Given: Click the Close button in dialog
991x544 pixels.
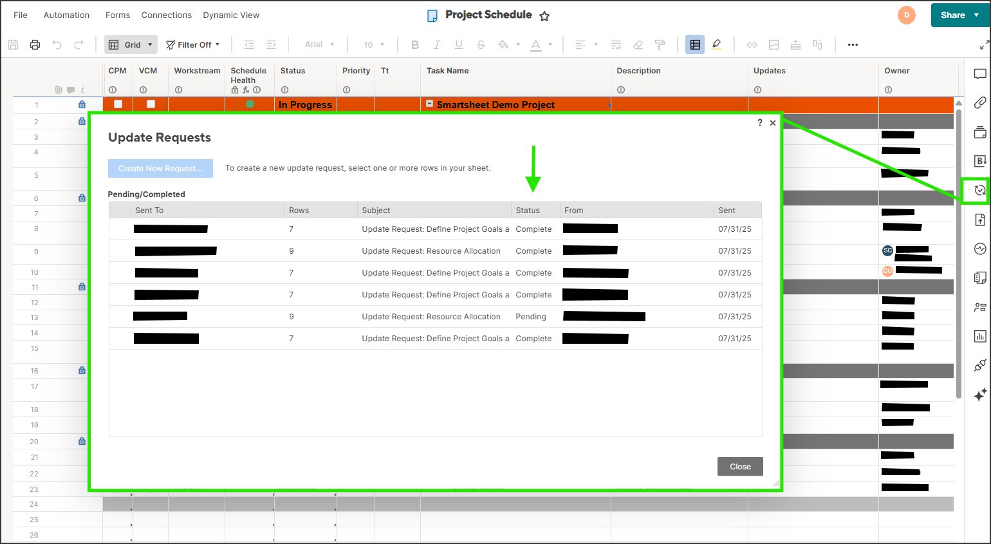Looking at the screenshot, I should coord(740,467).
